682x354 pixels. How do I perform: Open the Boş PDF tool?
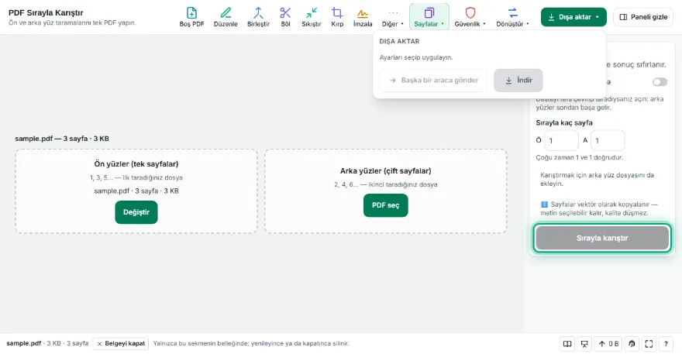191,17
